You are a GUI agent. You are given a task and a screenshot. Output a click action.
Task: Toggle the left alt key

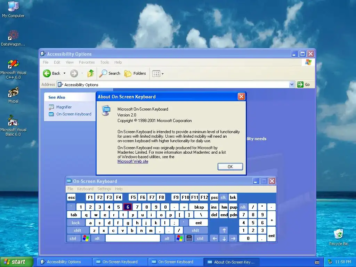pos(97,238)
